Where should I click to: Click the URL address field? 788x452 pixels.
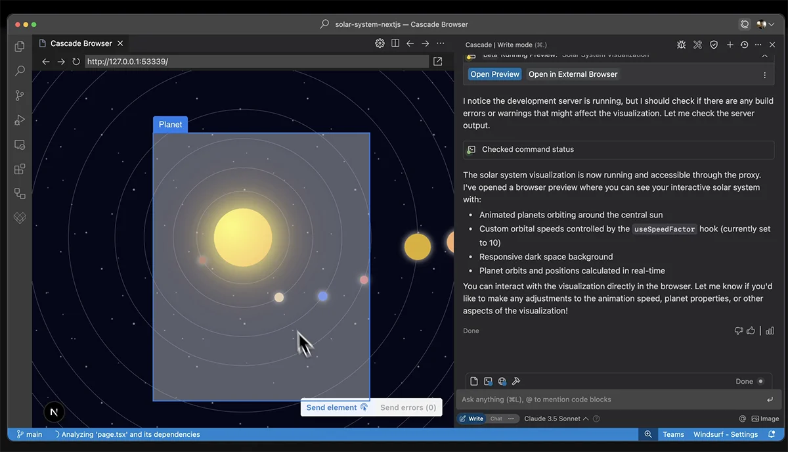[257, 62]
